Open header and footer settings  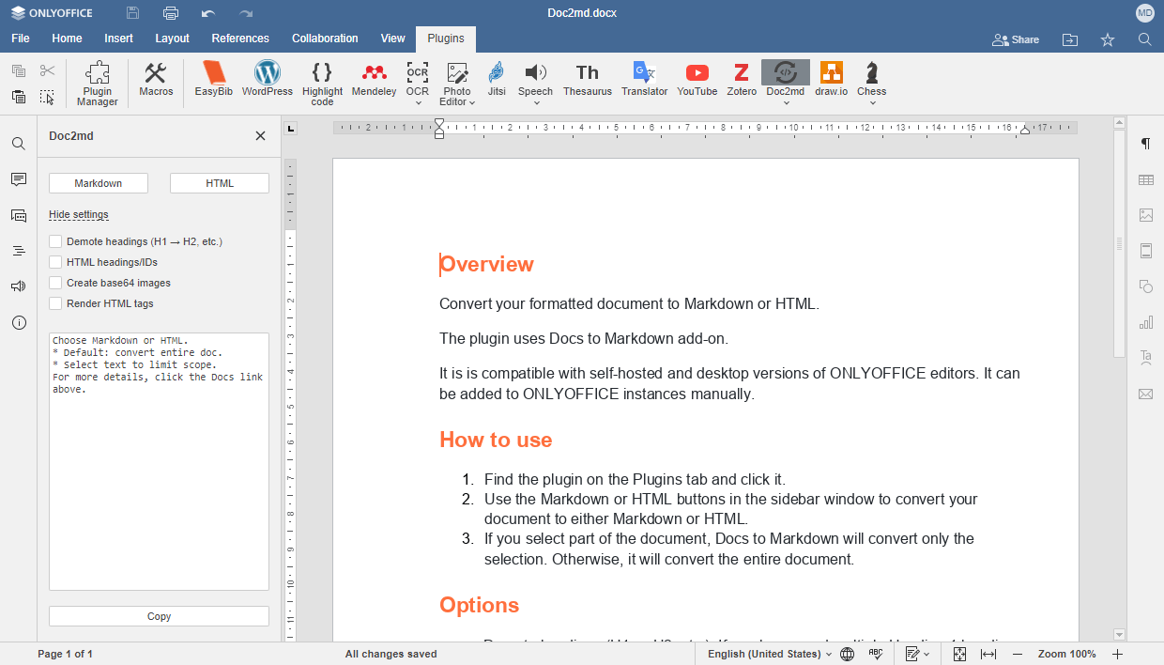point(1146,251)
